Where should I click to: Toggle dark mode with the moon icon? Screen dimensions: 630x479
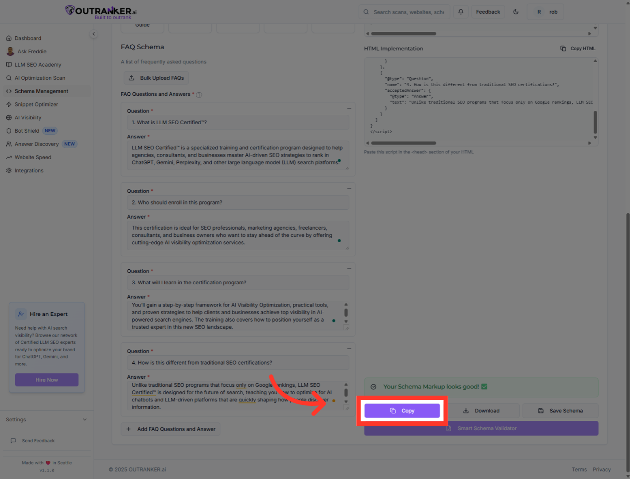point(516,12)
